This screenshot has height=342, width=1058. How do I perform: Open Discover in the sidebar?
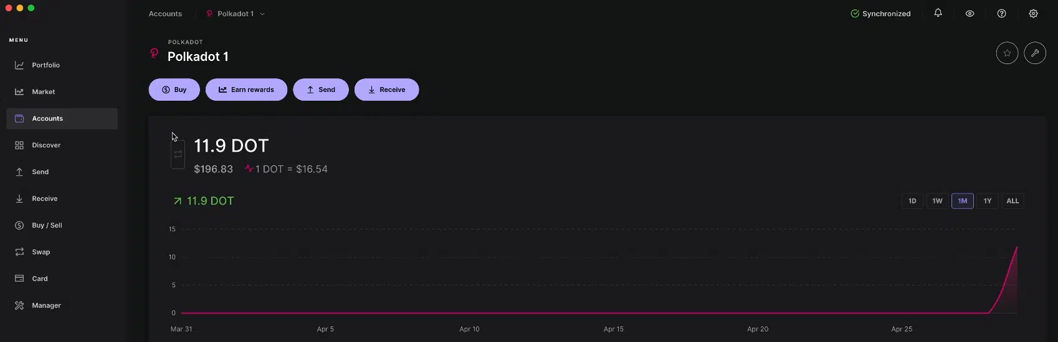point(62,146)
